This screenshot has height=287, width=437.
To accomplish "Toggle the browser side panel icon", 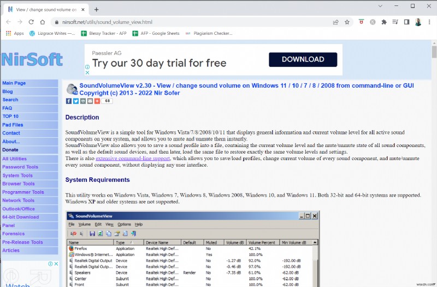I will pos(406,22).
